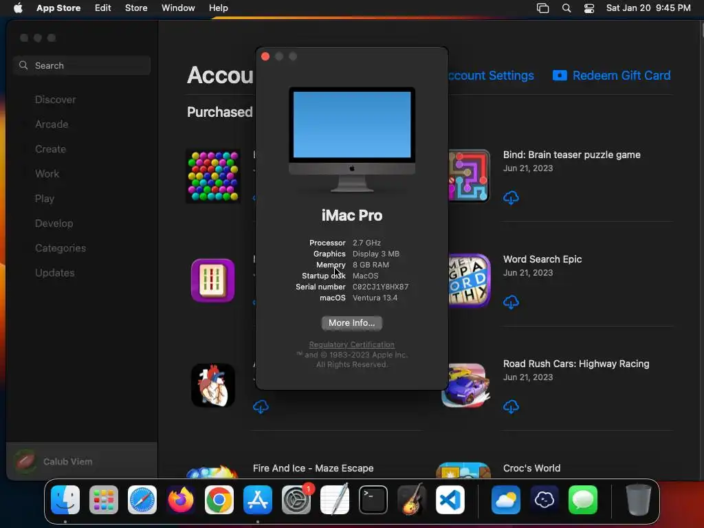Click Croc's World title
704x528 pixels.
(x=531, y=468)
